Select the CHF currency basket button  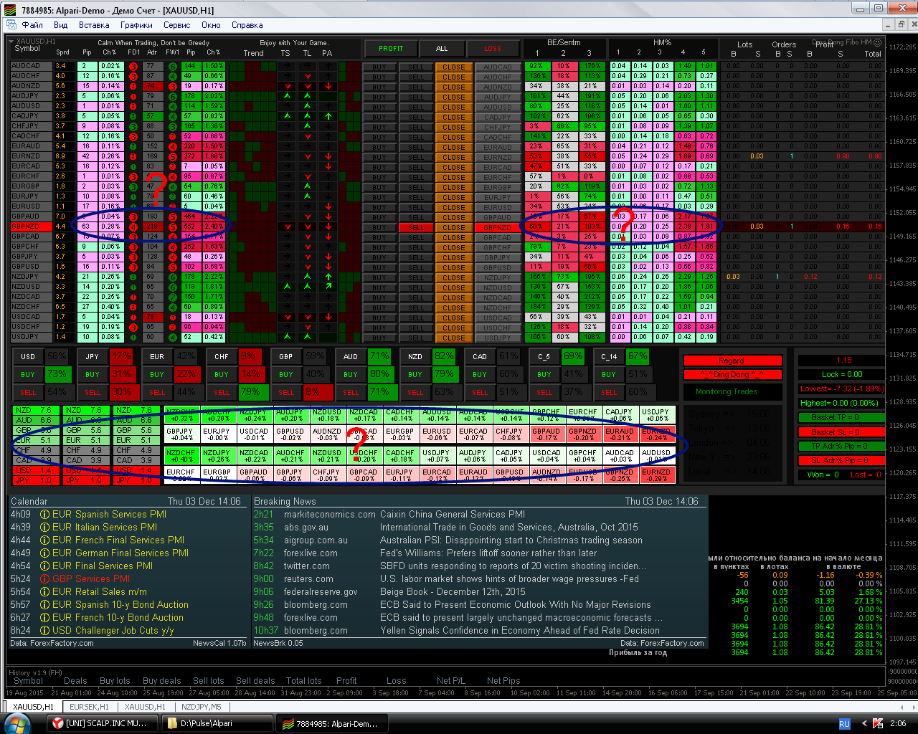click(222, 356)
